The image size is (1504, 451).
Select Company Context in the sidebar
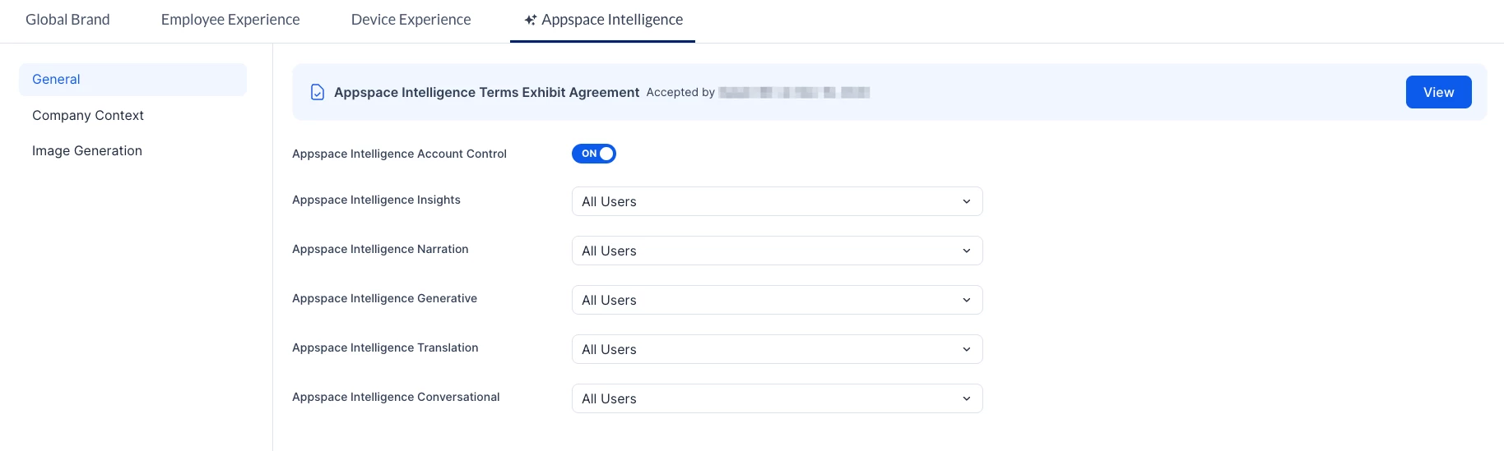coord(88,115)
